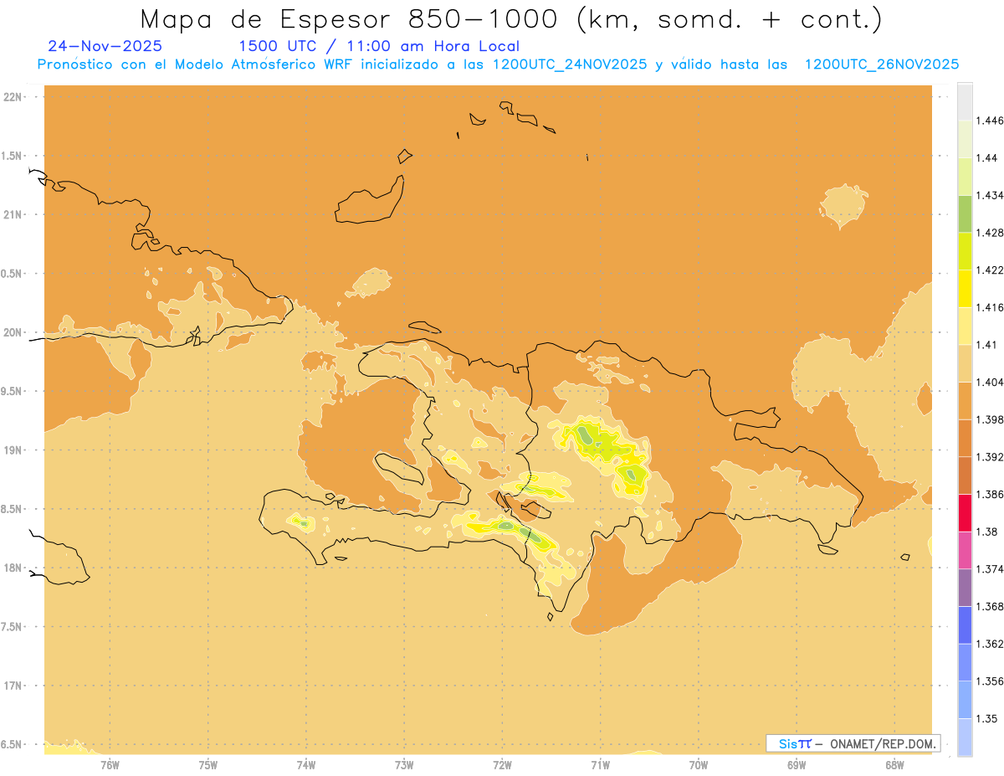Click the latitude label 17N
This screenshot has height=776, width=1004.
click(x=13, y=686)
